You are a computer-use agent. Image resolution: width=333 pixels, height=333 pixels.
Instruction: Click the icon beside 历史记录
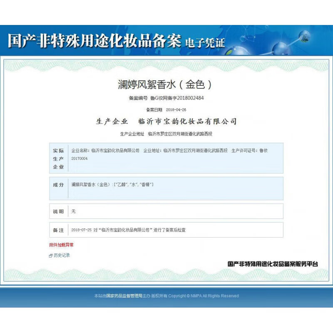(51, 256)
